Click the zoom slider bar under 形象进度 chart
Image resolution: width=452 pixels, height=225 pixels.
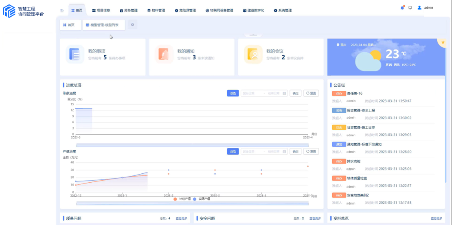pyautogui.click(x=192, y=145)
